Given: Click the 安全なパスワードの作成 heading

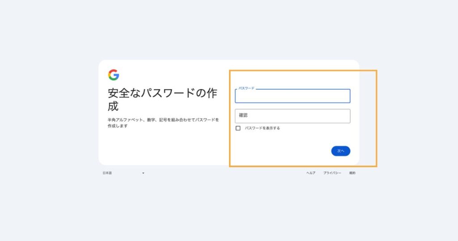Looking at the screenshot, I should pos(162,99).
